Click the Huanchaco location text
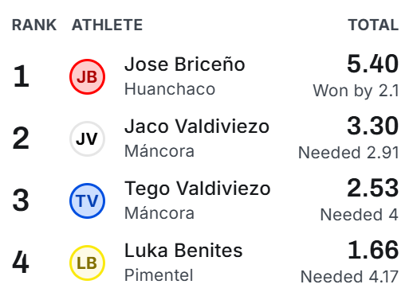409x292 pixels. (170, 89)
